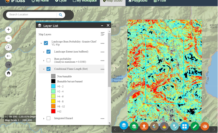Return map to home extent
Viewport: 218px width, 133px height.
8,73
